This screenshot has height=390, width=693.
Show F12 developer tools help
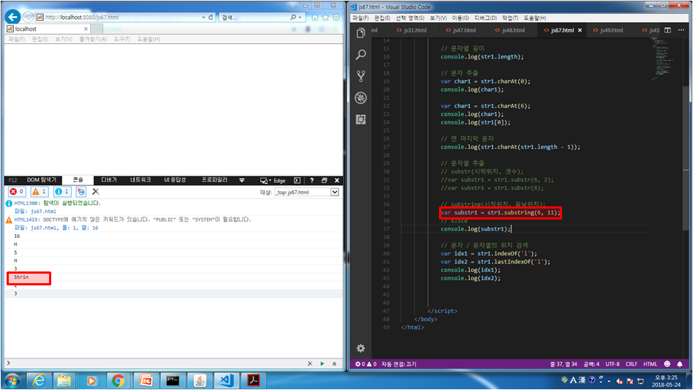pyautogui.click(x=312, y=180)
